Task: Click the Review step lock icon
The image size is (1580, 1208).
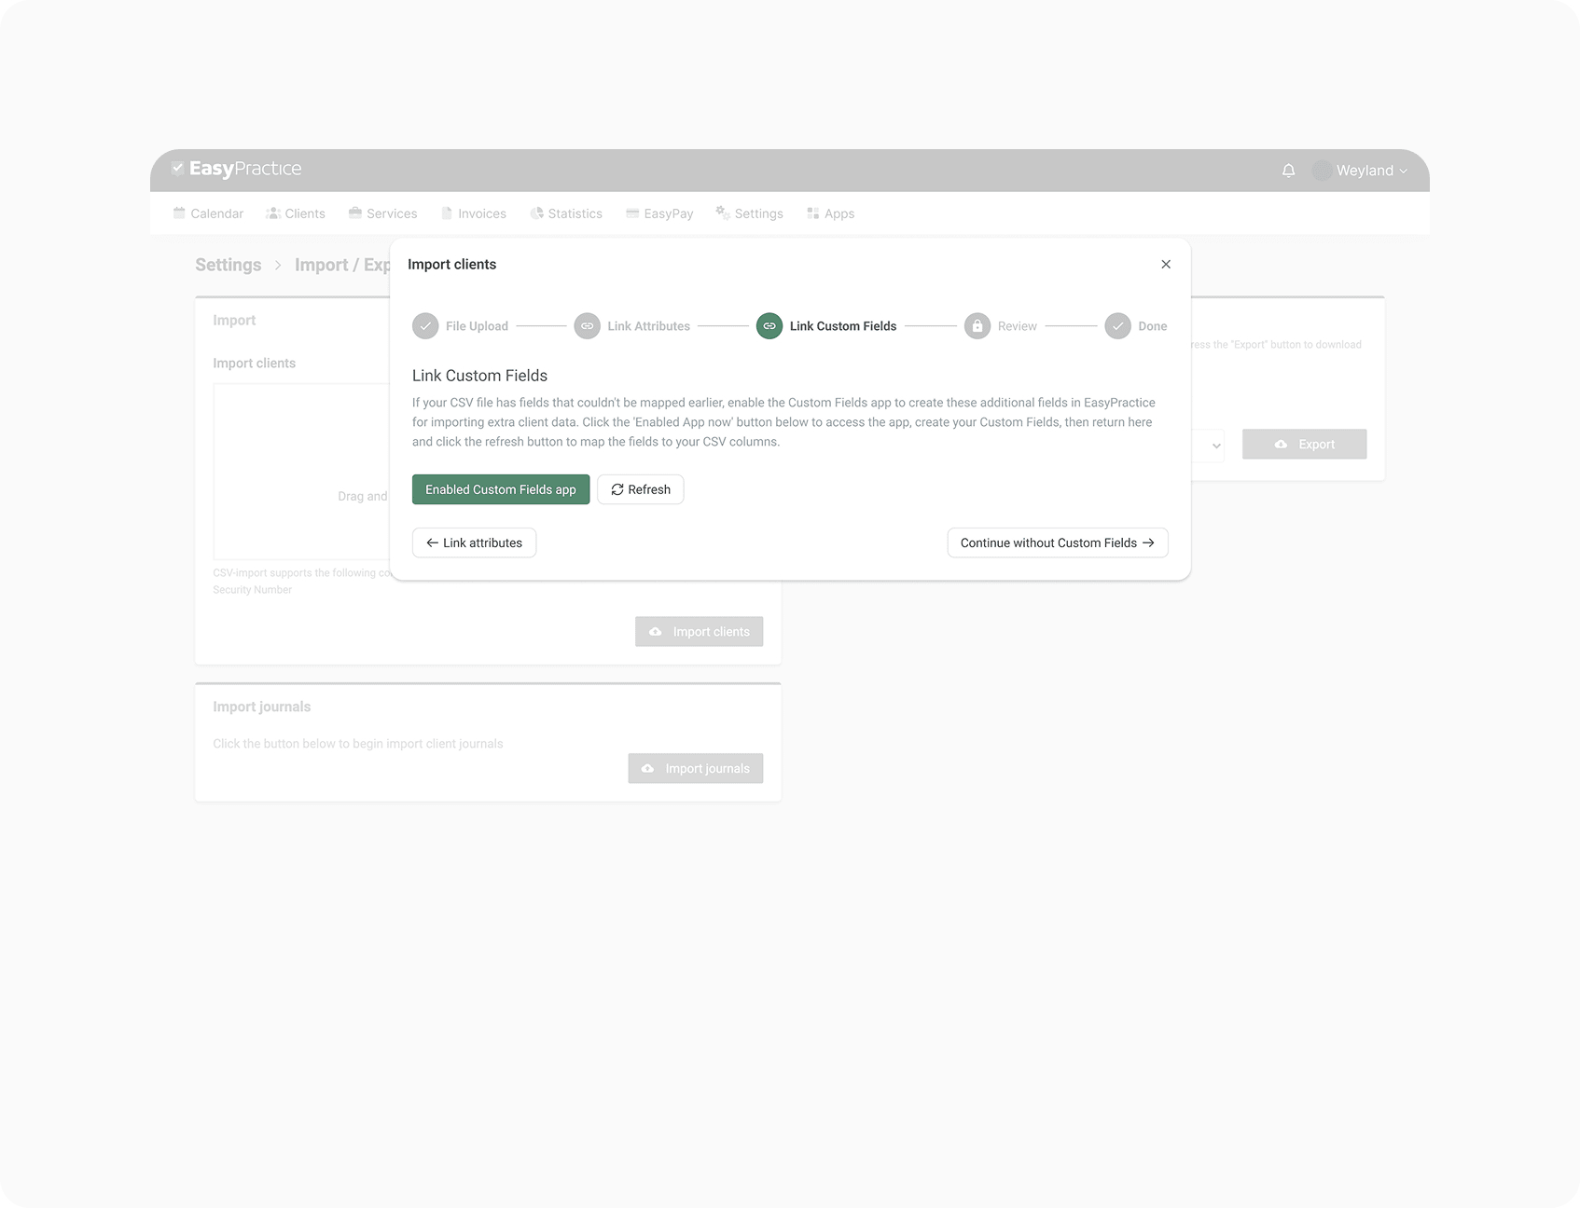Action: (x=977, y=326)
